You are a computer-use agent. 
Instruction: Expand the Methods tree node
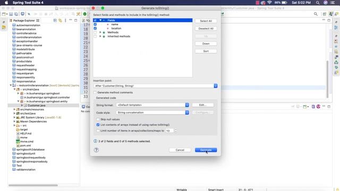coord(100,32)
